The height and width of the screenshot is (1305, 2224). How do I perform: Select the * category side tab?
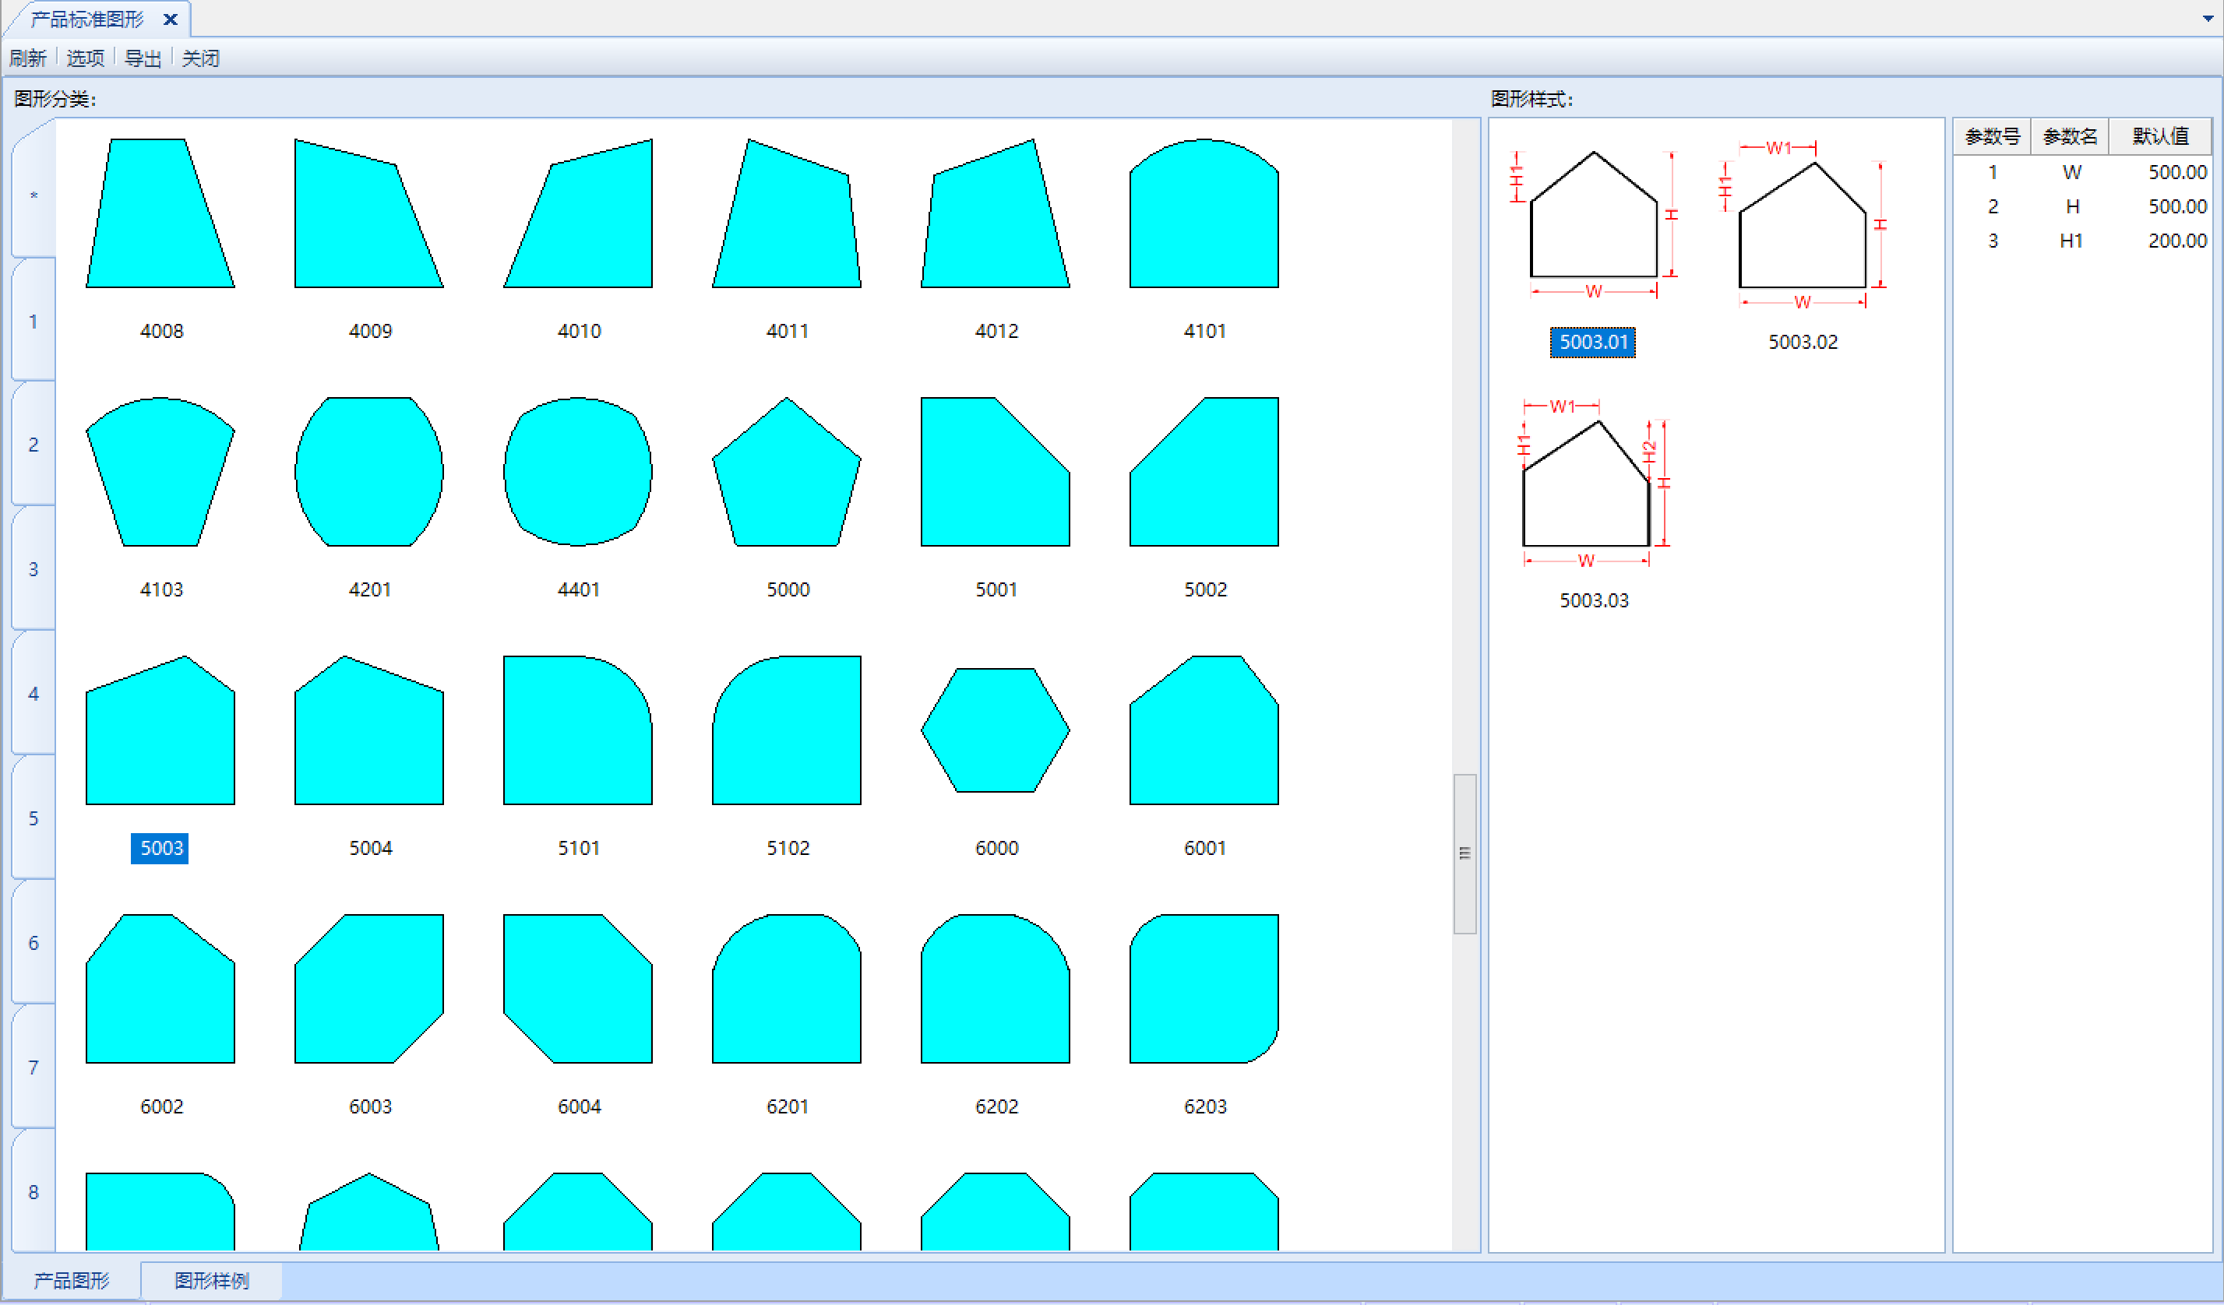coord(33,195)
